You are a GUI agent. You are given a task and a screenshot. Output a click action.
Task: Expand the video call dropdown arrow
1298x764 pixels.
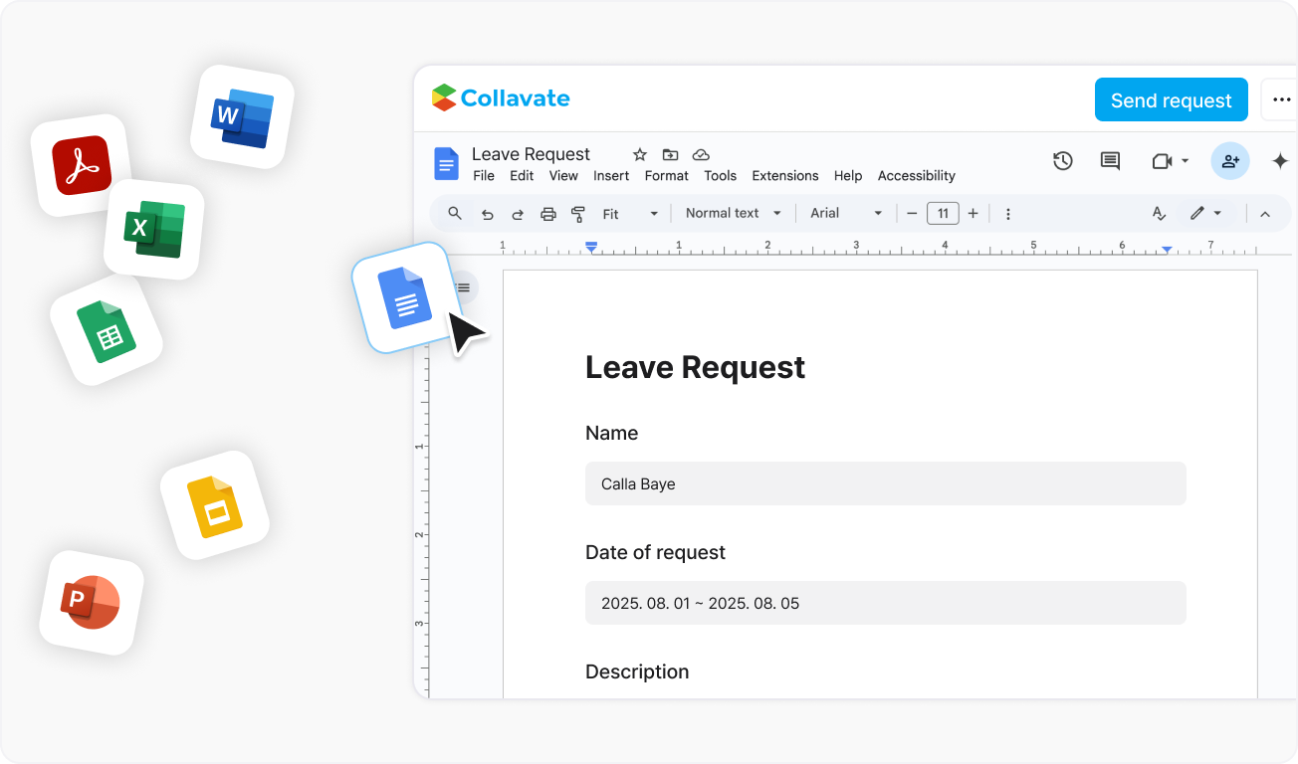[1186, 161]
